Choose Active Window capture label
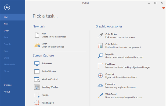 click(49, 71)
